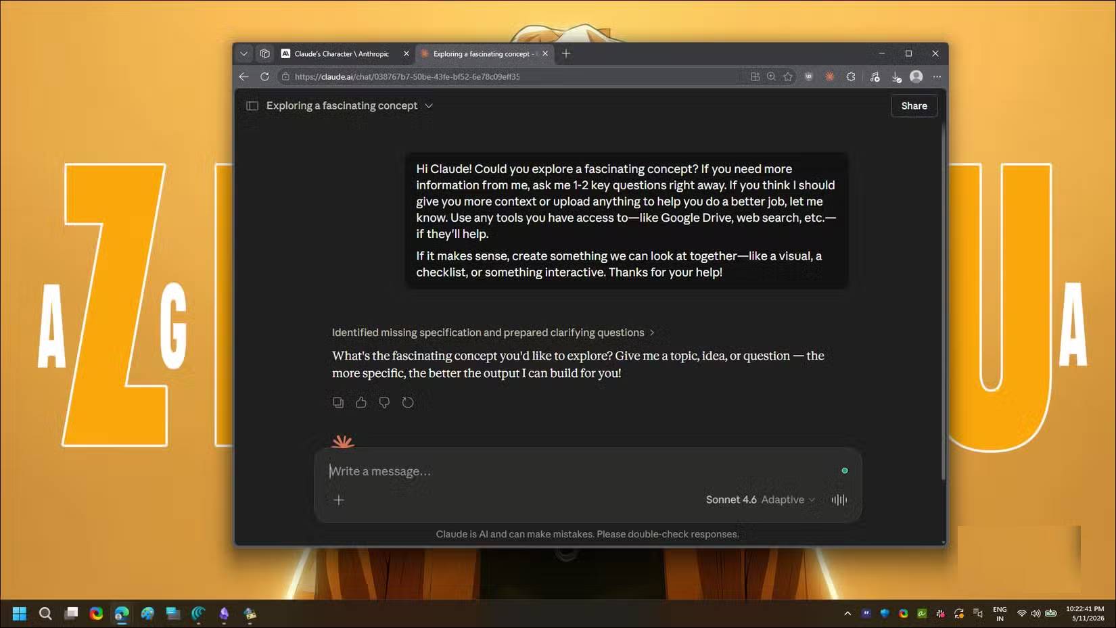Viewport: 1116px width, 628px height.
Task: Open the browser tab list dropdown arrow
Action: pyautogui.click(x=244, y=54)
